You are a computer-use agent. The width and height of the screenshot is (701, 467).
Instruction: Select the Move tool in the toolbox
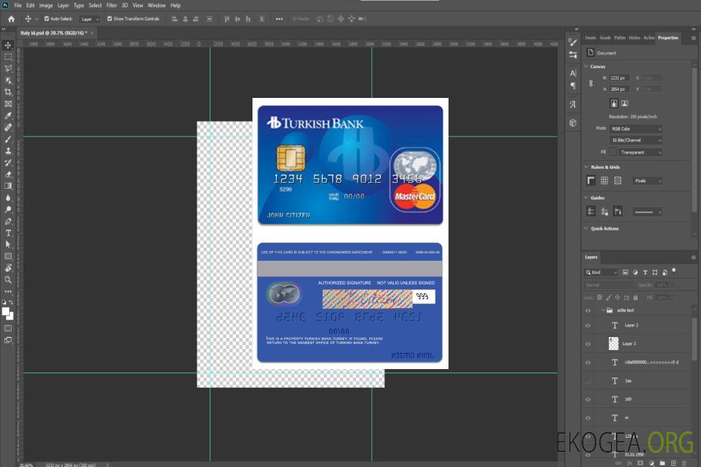[8, 45]
